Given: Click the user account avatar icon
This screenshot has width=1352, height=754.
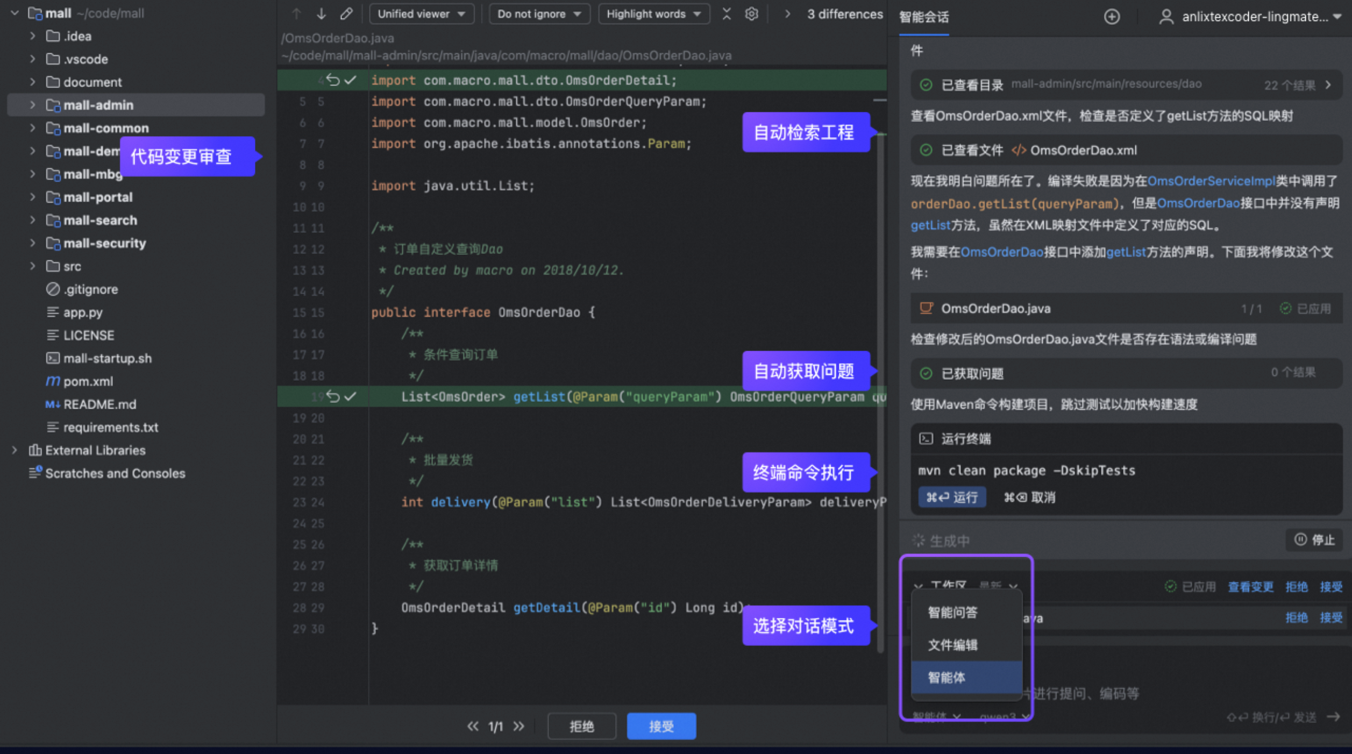Looking at the screenshot, I should click(x=1166, y=17).
